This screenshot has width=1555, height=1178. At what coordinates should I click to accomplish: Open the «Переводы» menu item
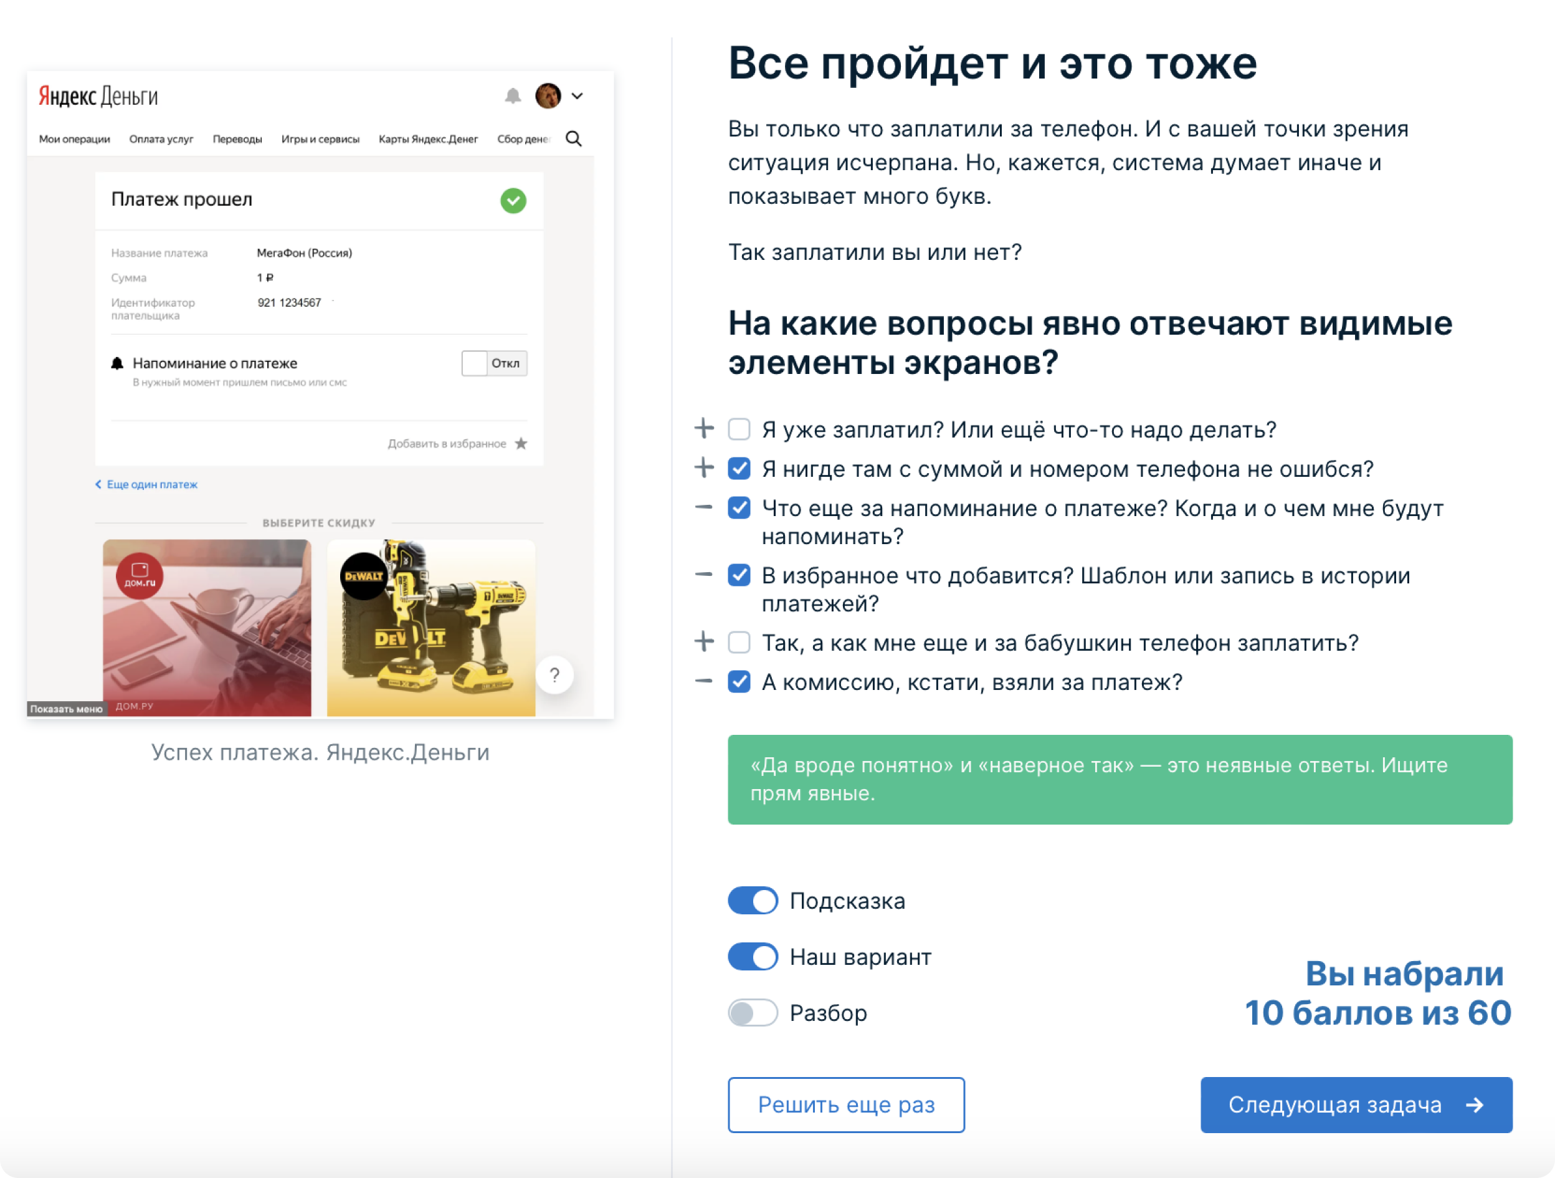[x=237, y=139]
